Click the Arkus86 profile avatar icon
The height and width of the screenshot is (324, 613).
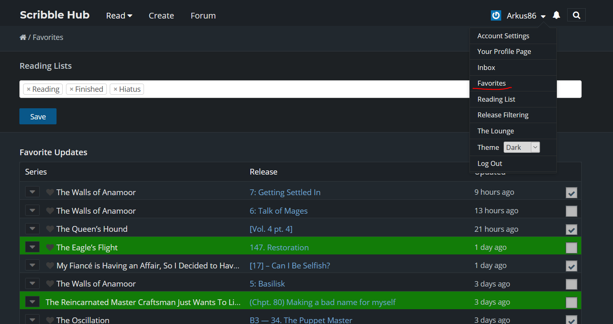(x=496, y=16)
